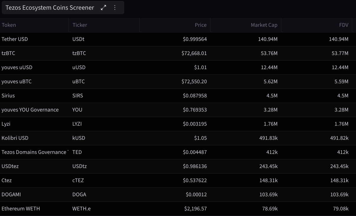Click the Token column header
Image resolution: width=356 pixels, height=216 pixels.
click(9, 25)
